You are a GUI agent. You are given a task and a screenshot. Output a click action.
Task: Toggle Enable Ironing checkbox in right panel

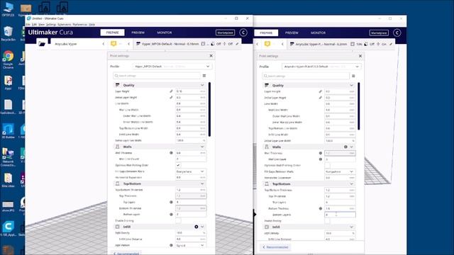327,221
